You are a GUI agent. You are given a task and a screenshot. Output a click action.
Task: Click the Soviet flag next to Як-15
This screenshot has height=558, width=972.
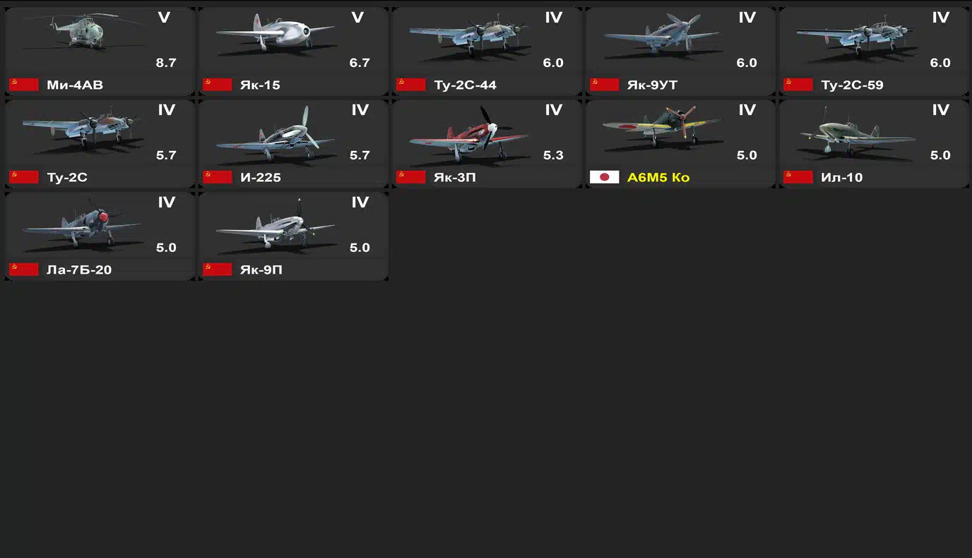pyautogui.click(x=218, y=85)
